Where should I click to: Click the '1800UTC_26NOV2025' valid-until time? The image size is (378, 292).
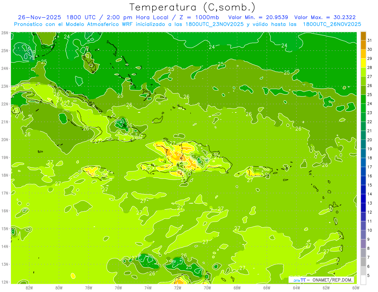[x=332, y=24]
